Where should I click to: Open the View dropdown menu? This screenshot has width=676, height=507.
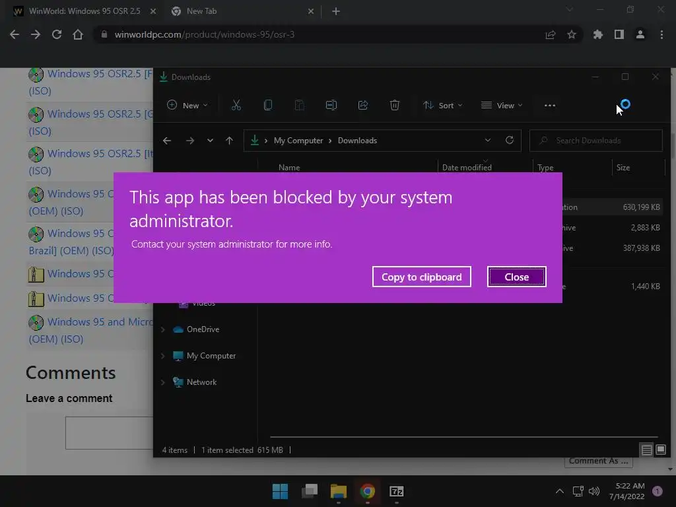point(502,105)
